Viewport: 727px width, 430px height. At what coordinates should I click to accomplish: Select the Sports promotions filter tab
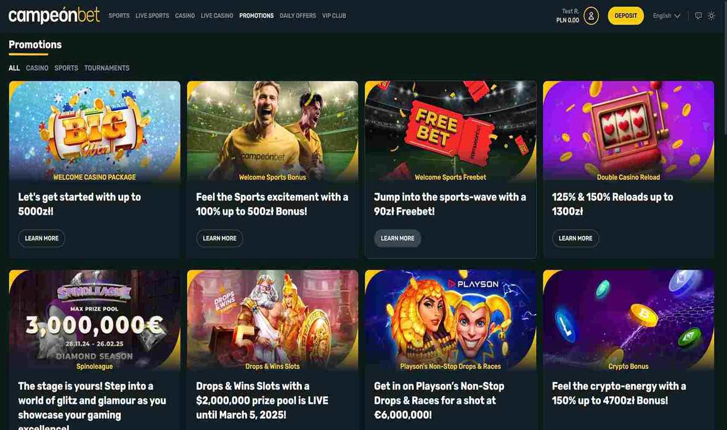tap(67, 68)
